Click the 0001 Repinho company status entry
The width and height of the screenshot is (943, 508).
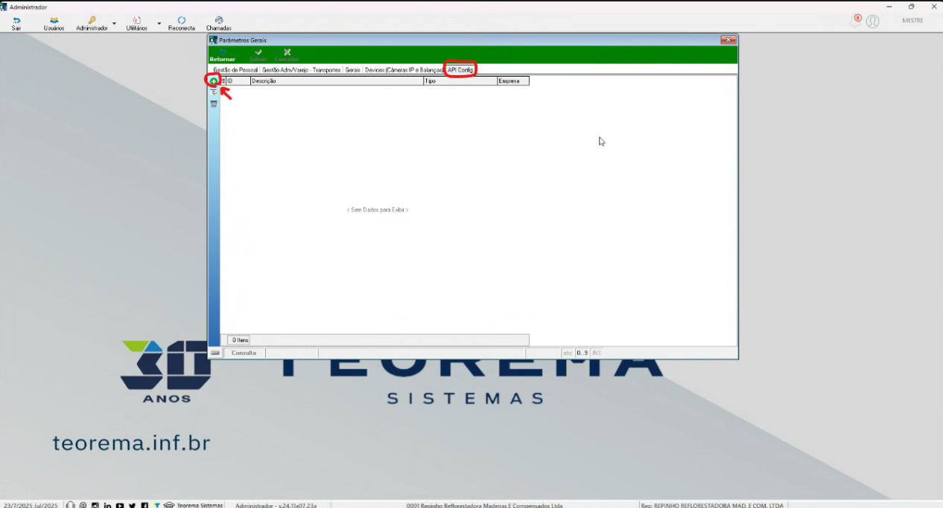click(484, 505)
